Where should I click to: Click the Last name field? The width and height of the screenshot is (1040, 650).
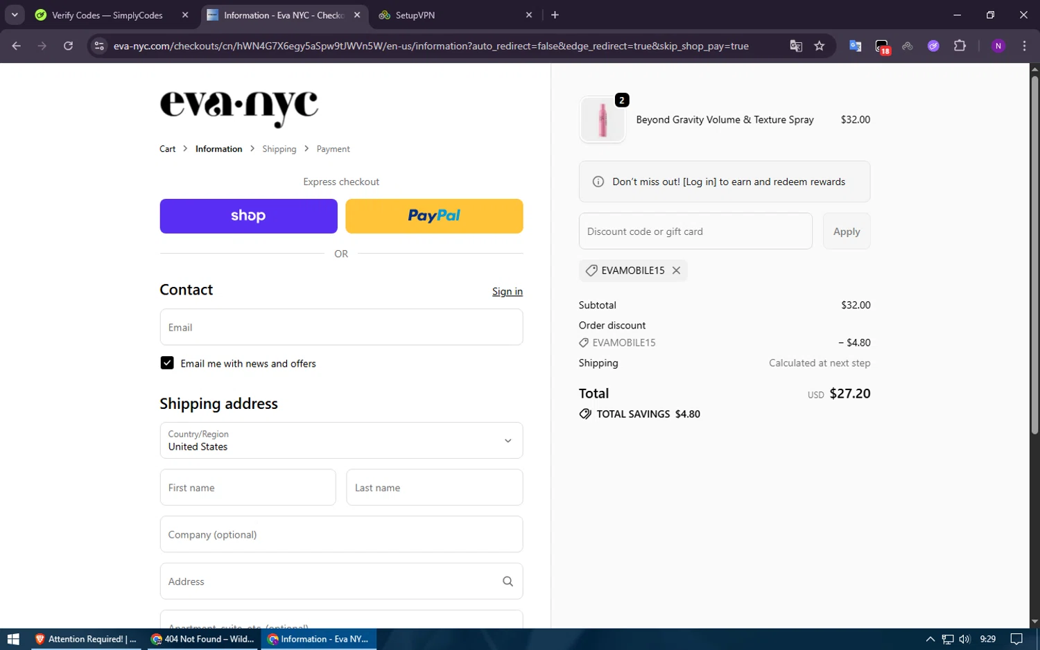(x=434, y=488)
